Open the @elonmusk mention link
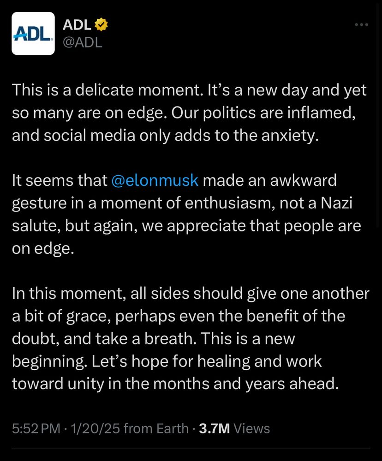 pos(155,180)
